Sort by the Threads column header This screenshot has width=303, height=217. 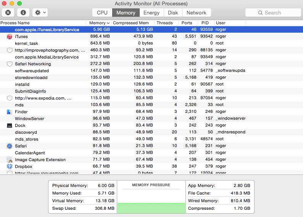click(166, 23)
